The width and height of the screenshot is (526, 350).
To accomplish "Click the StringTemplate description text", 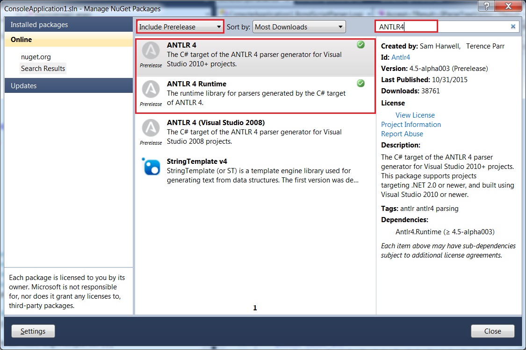I will tap(263, 175).
